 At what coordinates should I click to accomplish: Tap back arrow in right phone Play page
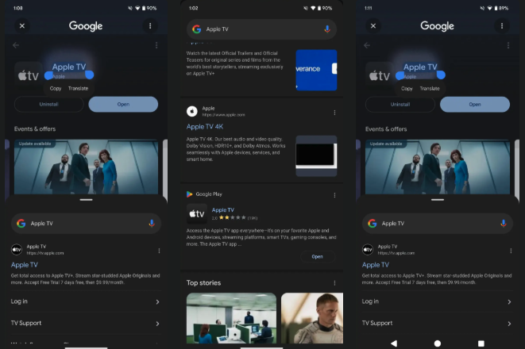tap(367, 45)
